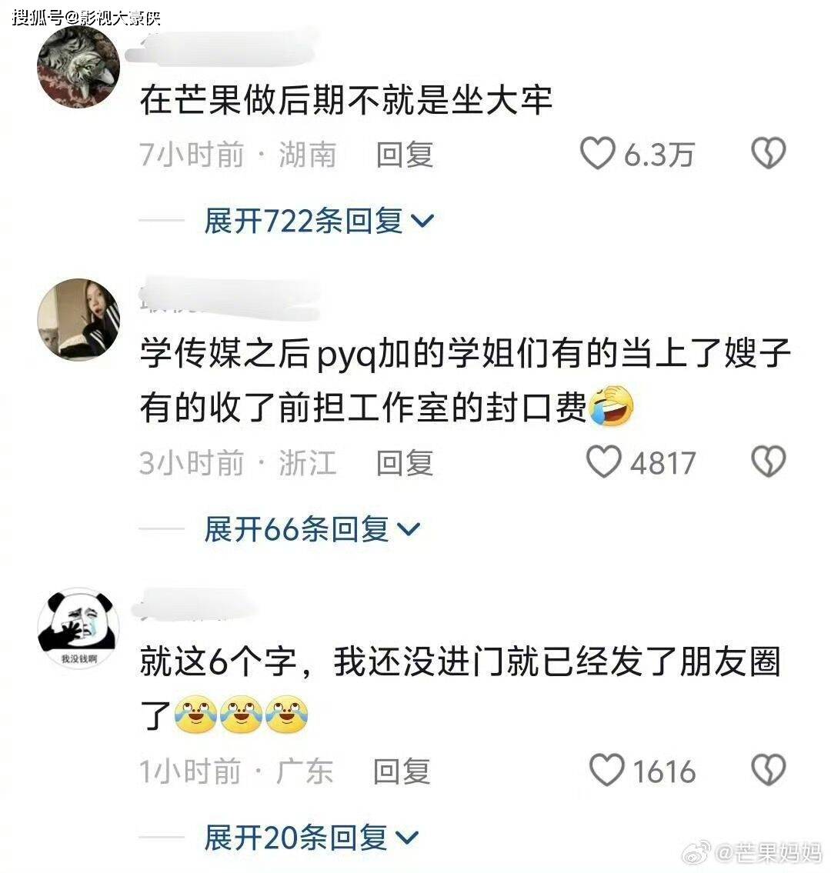Open the girl avatar profile
Viewport: 831px width, 873px height.
78,319
